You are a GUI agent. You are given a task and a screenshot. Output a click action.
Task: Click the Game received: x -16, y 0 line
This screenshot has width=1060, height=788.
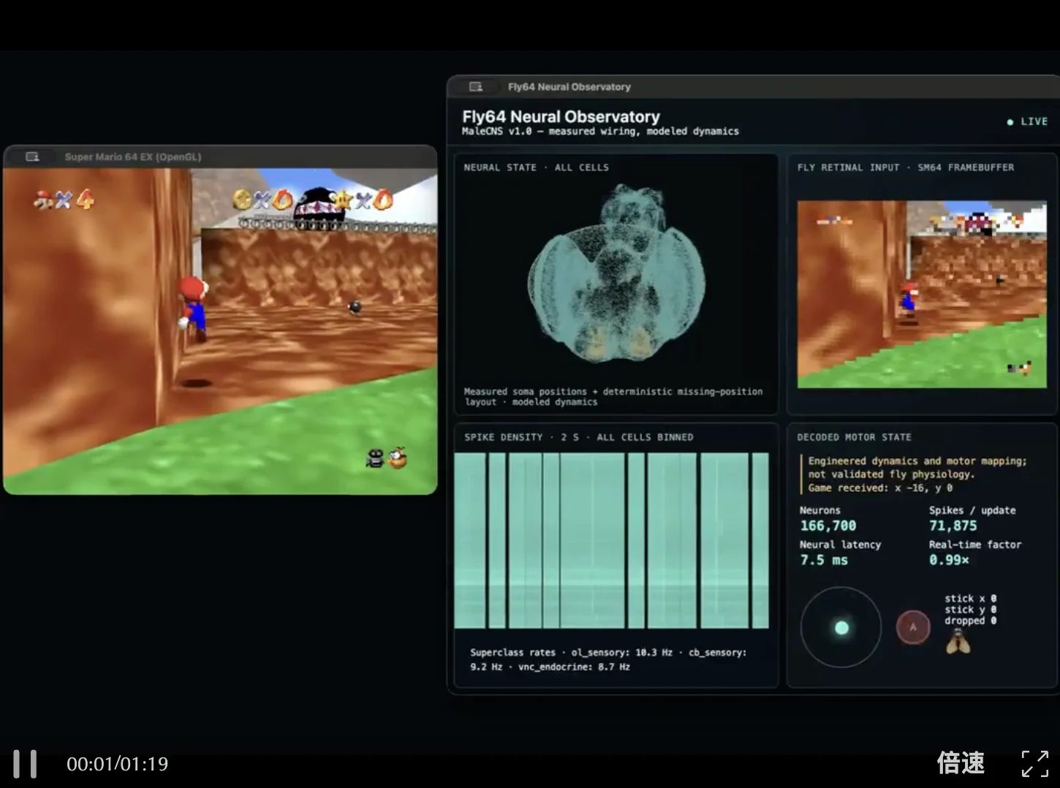[880, 488]
